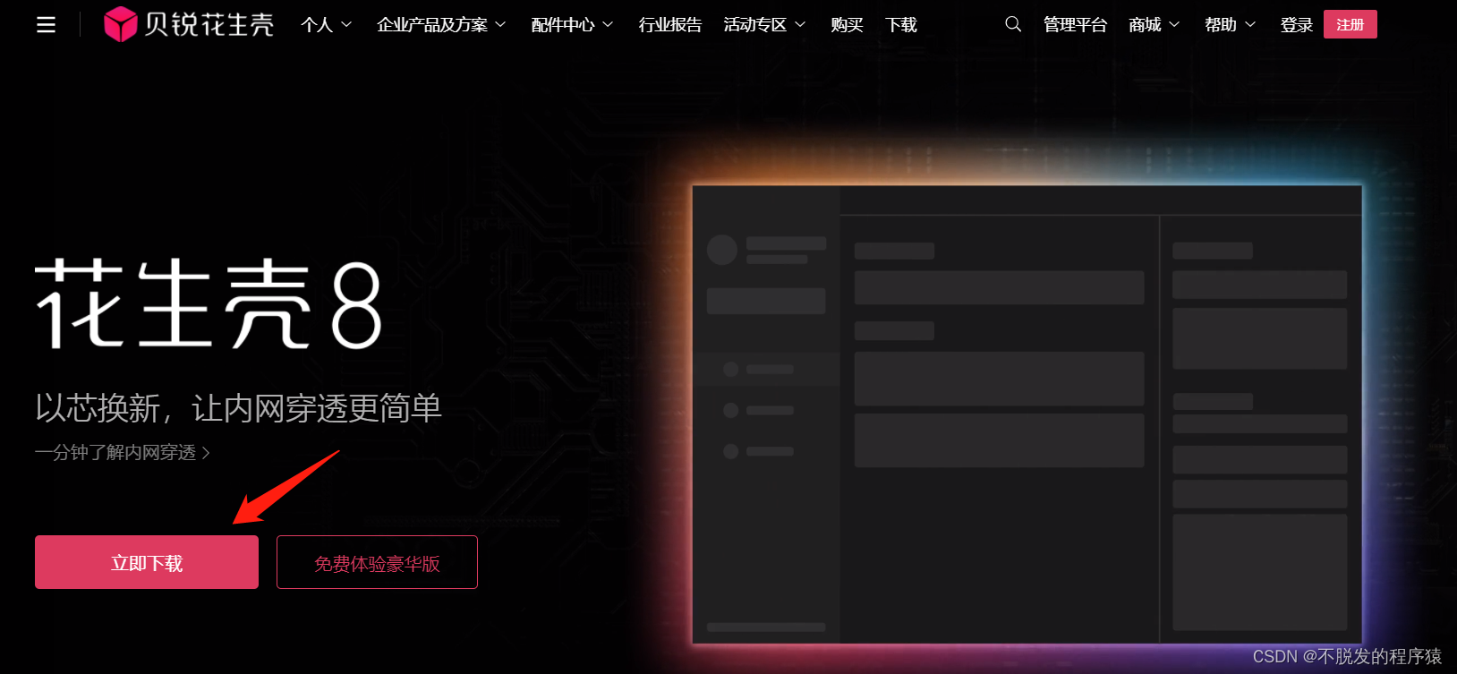The height and width of the screenshot is (674, 1457).
Task: Expand the 个人 dropdown menu
Action: pyautogui.click(x=326, y=25)
